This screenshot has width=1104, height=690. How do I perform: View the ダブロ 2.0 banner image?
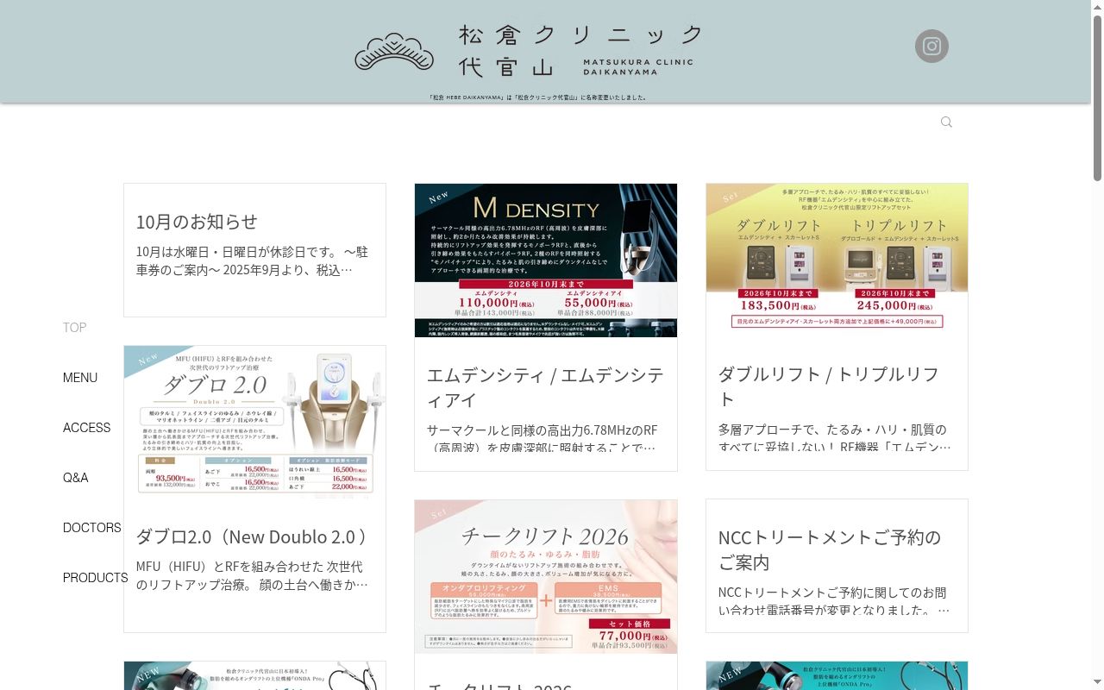click(x=254, y=422)
